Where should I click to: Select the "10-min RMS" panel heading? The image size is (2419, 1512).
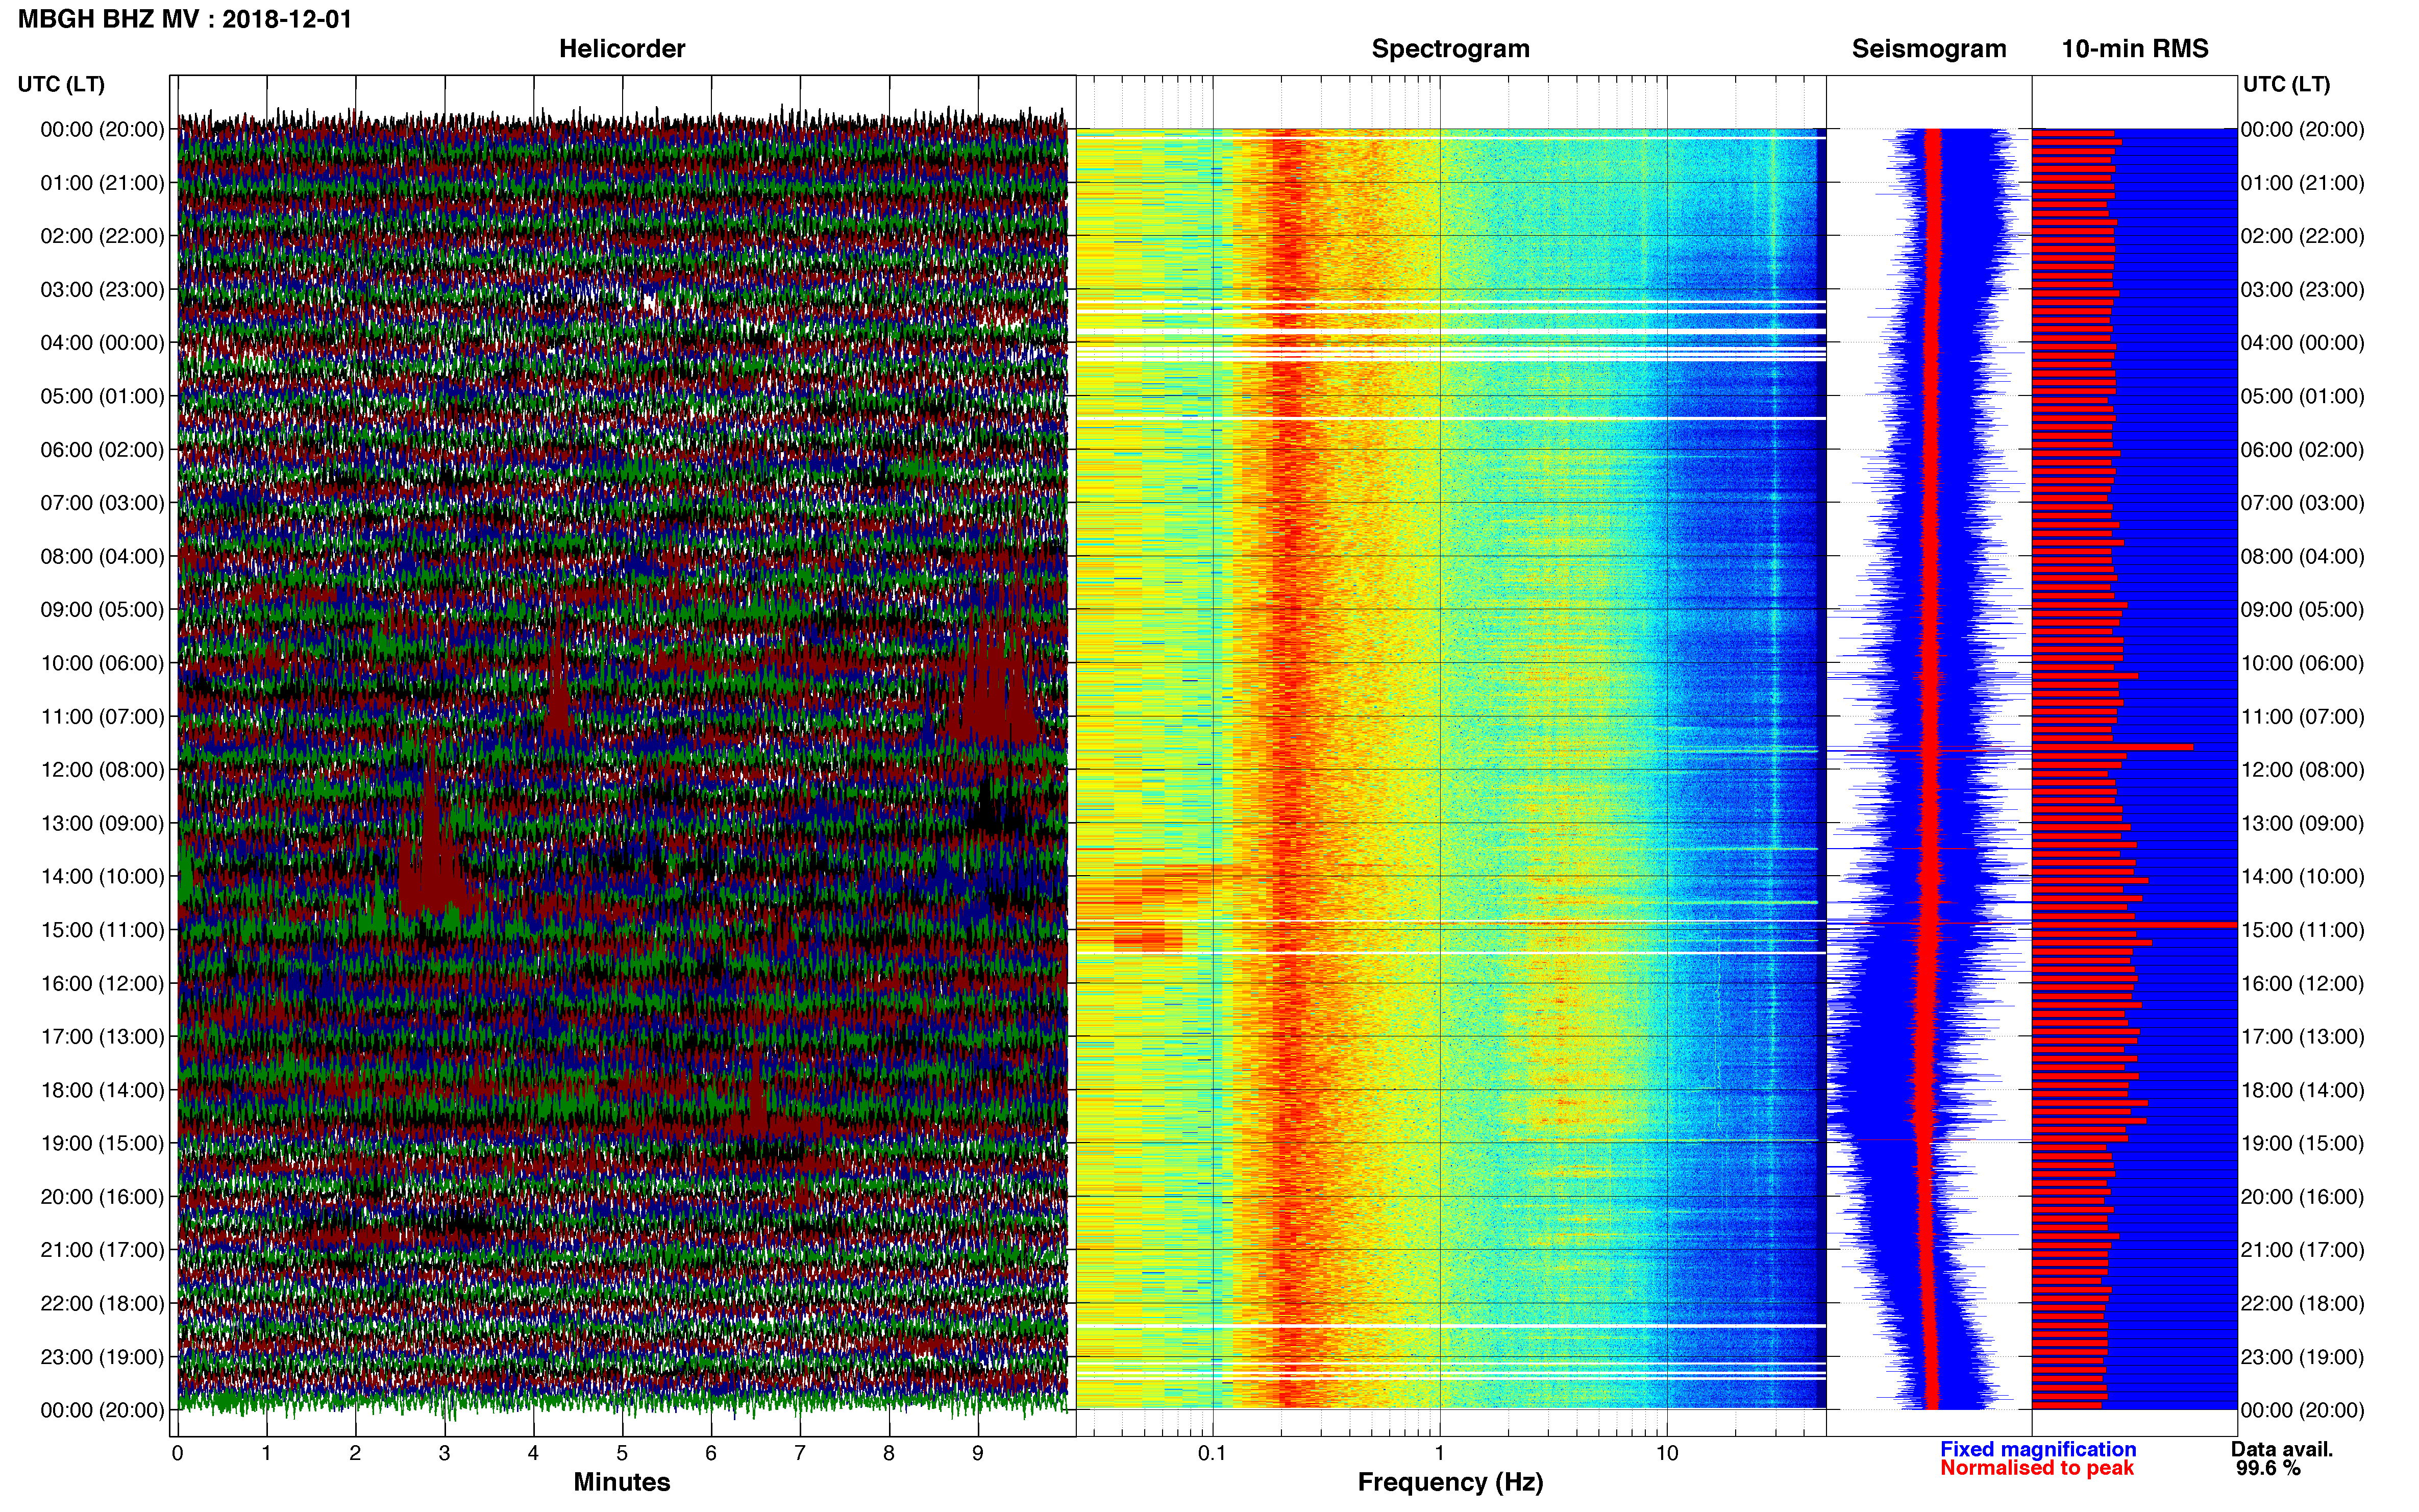(x=2134, y=49)
